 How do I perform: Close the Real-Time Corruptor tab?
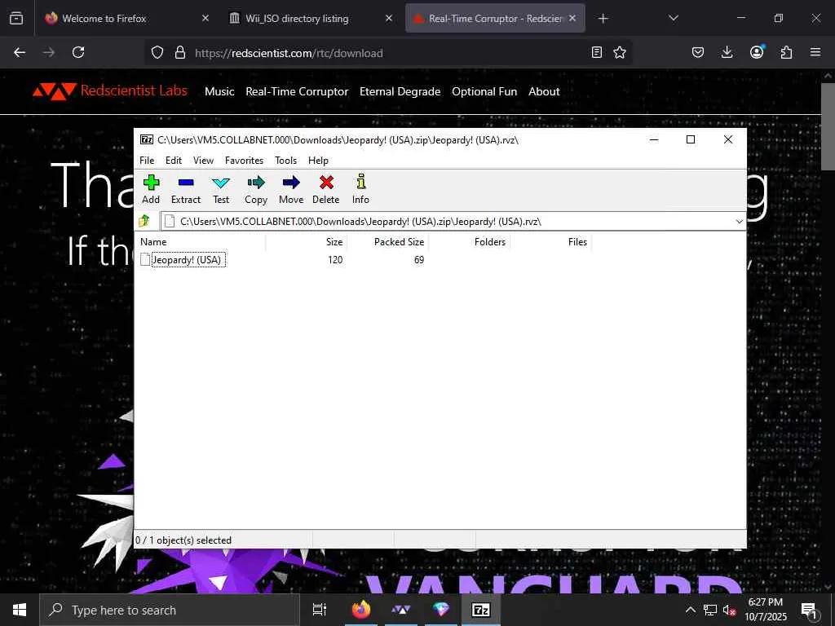point(572,18)
